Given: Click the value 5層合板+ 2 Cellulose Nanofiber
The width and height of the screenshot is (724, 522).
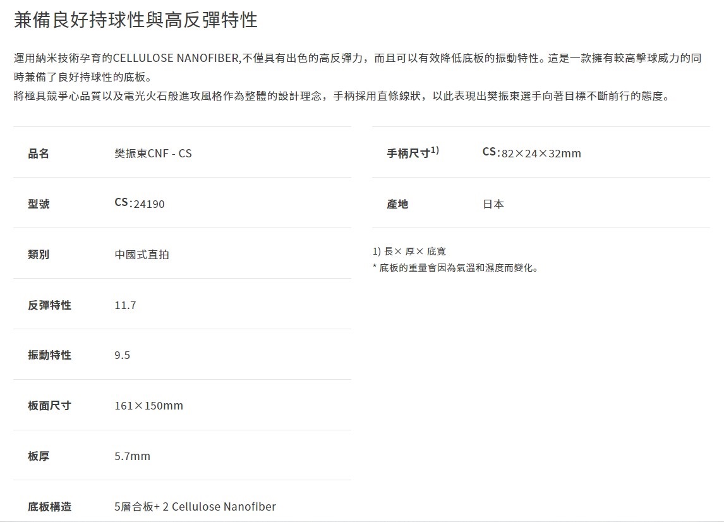Looking at the screenshot, I should coord(195,507).
